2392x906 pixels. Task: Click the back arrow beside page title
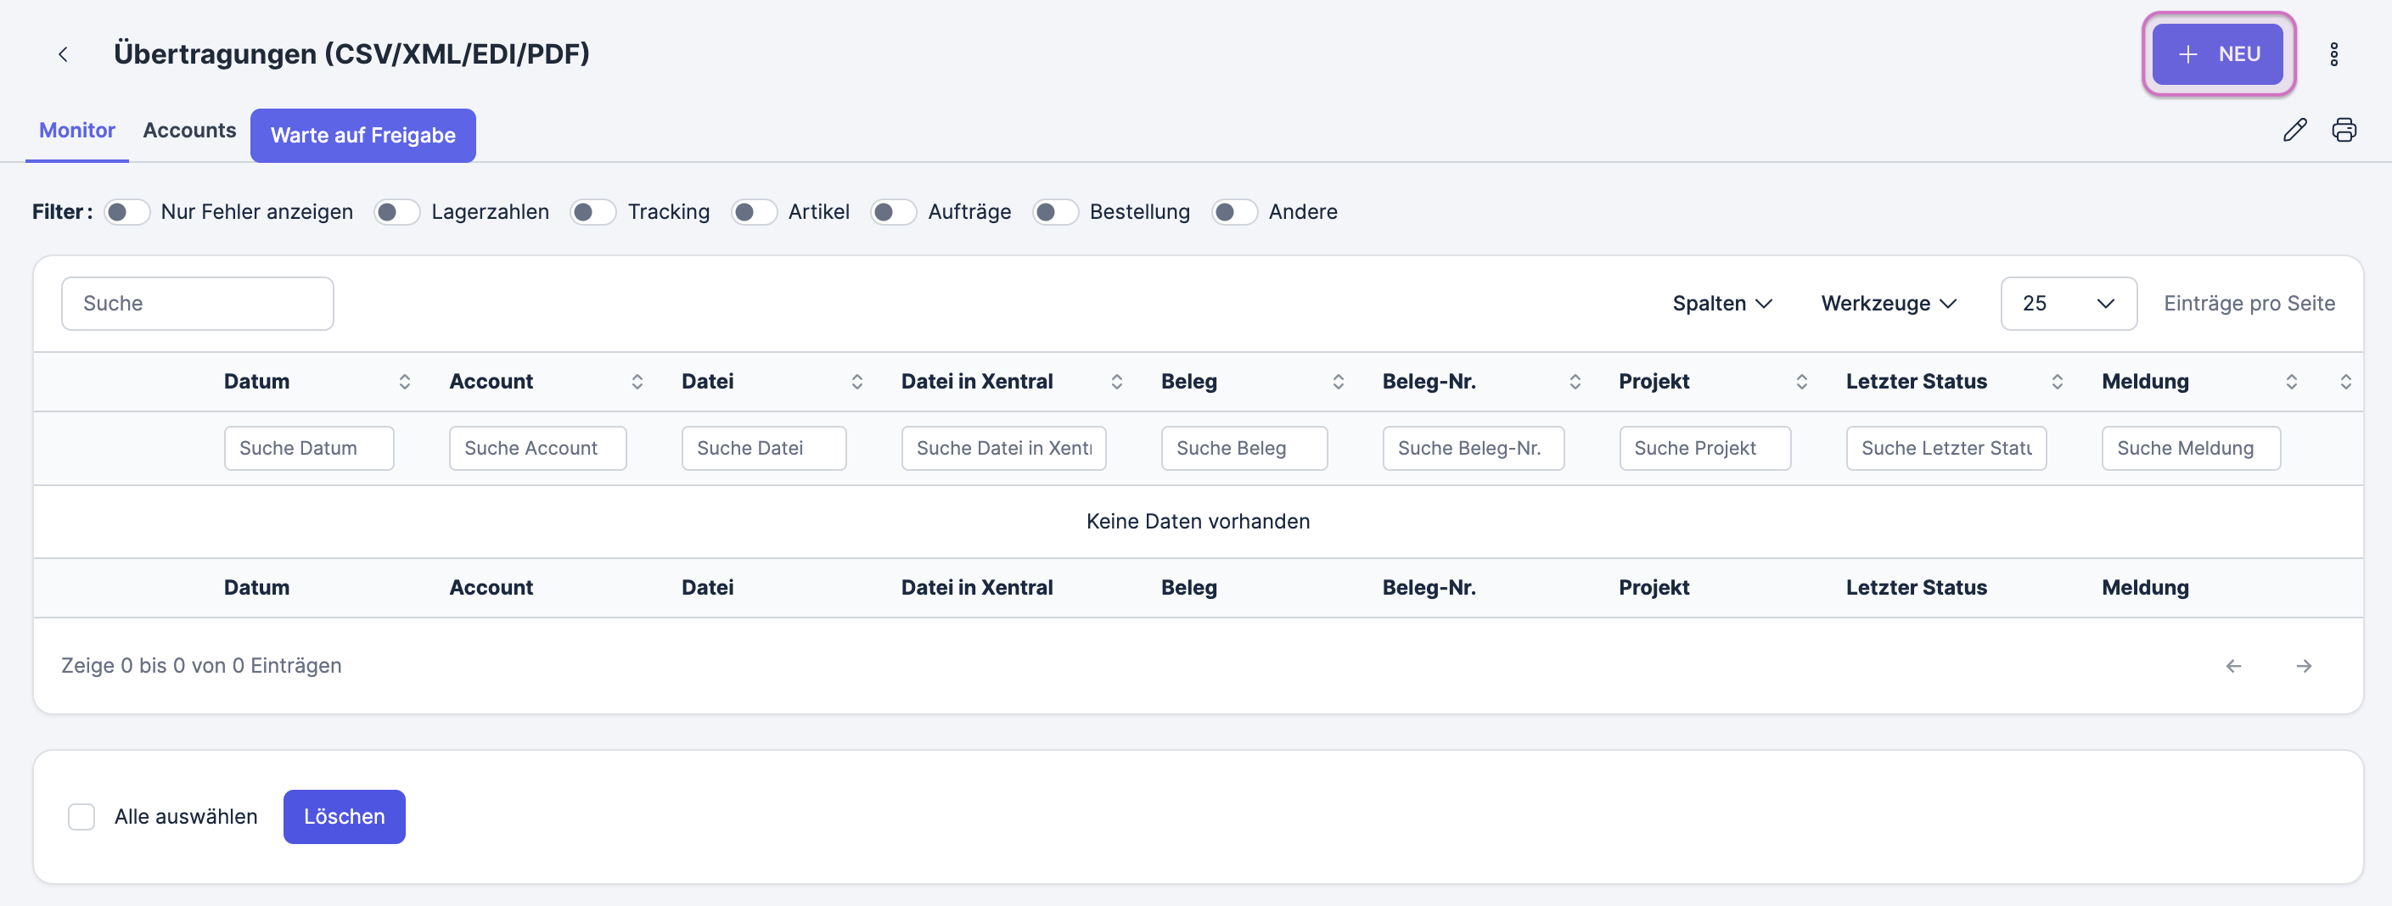pos(63,53)
